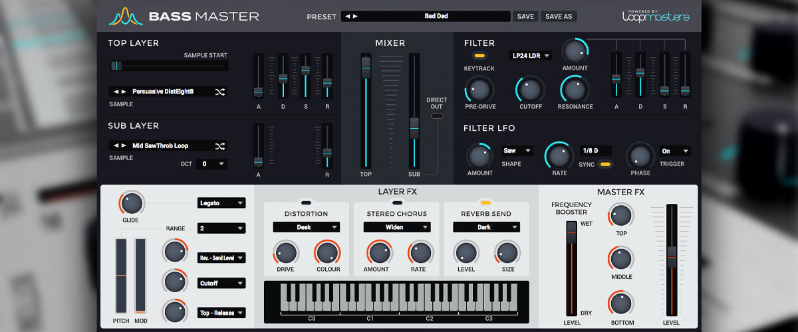This screenshot has width=798, height=332.
Task: Open the Legato glide mode dropdown
Action: pos(221,203)
